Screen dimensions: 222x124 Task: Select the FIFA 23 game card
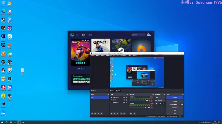(x=101, y=45)
